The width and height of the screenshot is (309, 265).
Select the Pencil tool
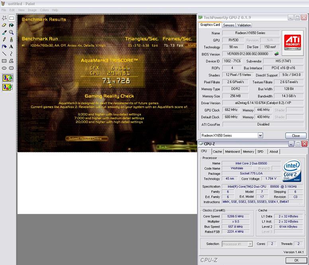tap(4, 39)
